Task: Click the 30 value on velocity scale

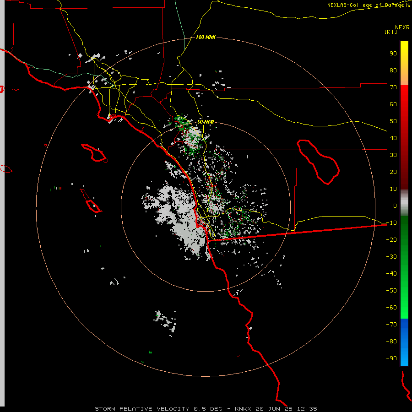Action: [x=393, y=155]
